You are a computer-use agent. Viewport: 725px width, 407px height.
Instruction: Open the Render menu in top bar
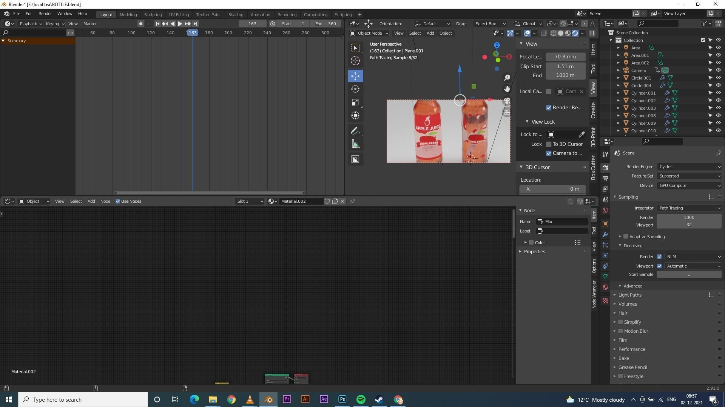tap(45, 14)
